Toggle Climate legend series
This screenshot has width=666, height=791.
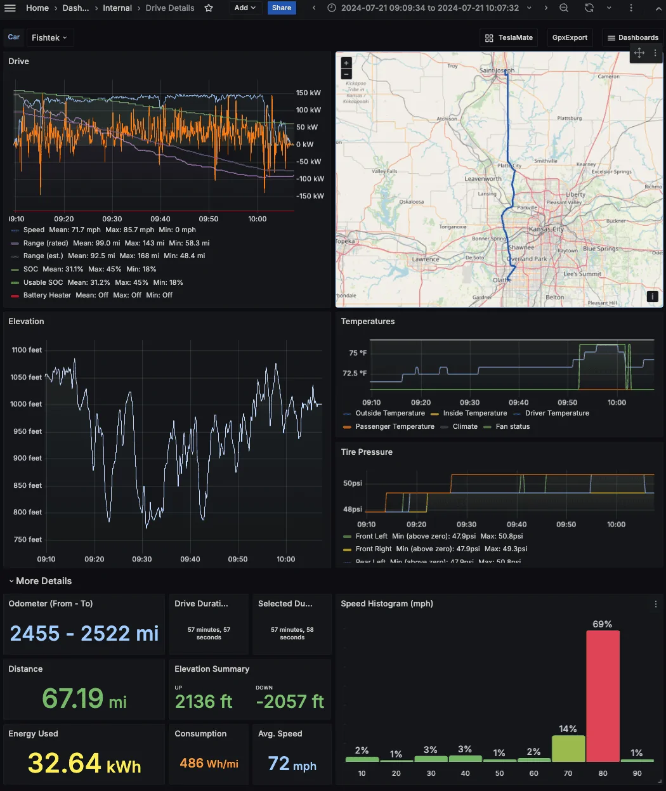click(465, 426)
